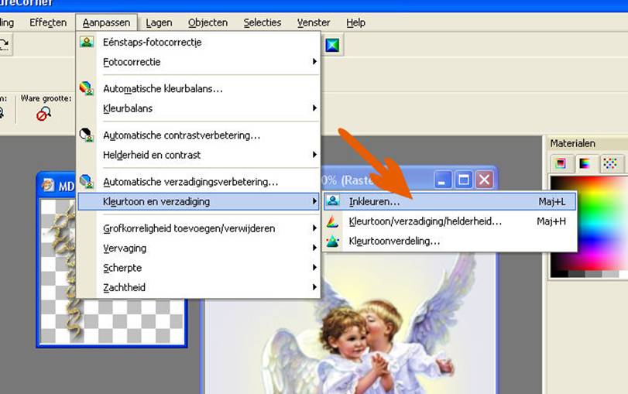Pick a gray from the grayscale strip
628x394 pixels.
589,274
